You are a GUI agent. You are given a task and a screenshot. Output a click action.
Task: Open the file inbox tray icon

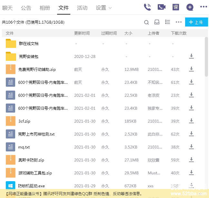(157, 22)
